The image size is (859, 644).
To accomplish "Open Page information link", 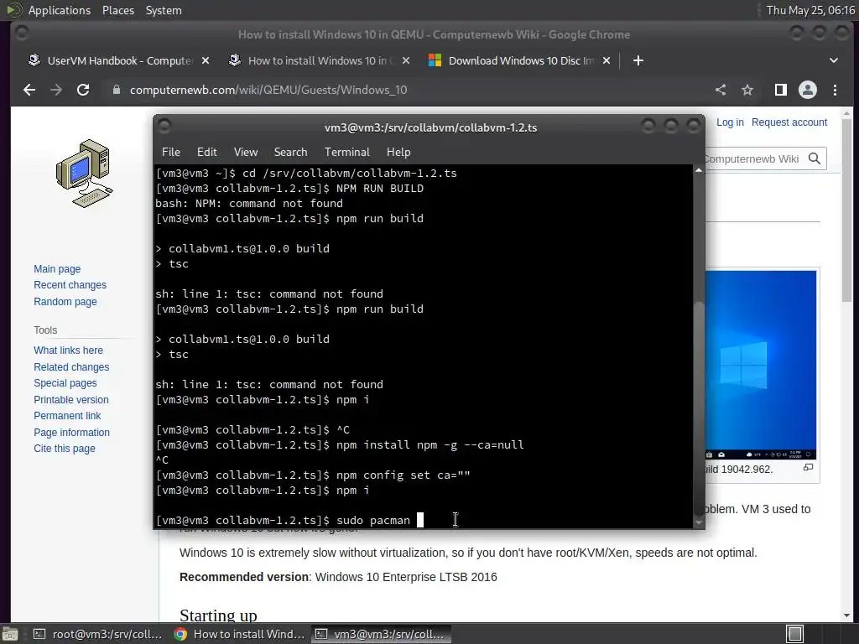I will coord(72,432).
